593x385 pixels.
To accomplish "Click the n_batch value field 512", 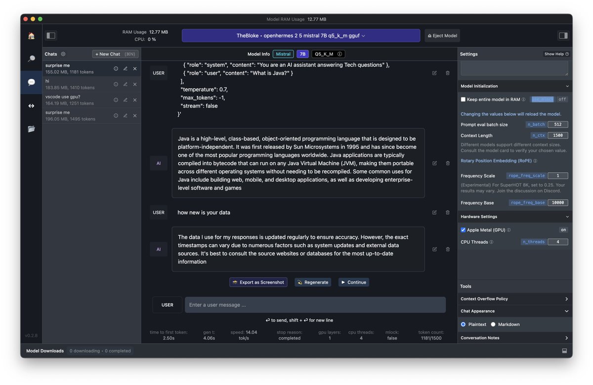I will pyautogui.click(x=558, y=125).
